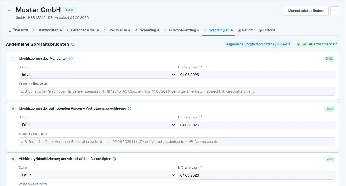Go to the 4. Screening tab

click(147, 30)
